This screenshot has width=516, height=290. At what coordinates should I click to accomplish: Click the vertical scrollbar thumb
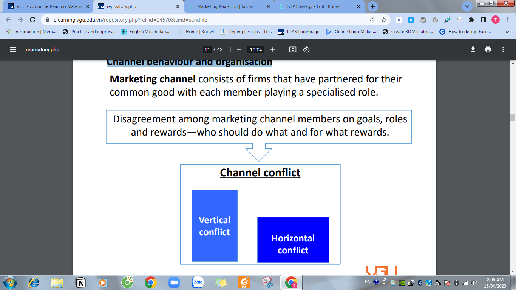point(513,118)
